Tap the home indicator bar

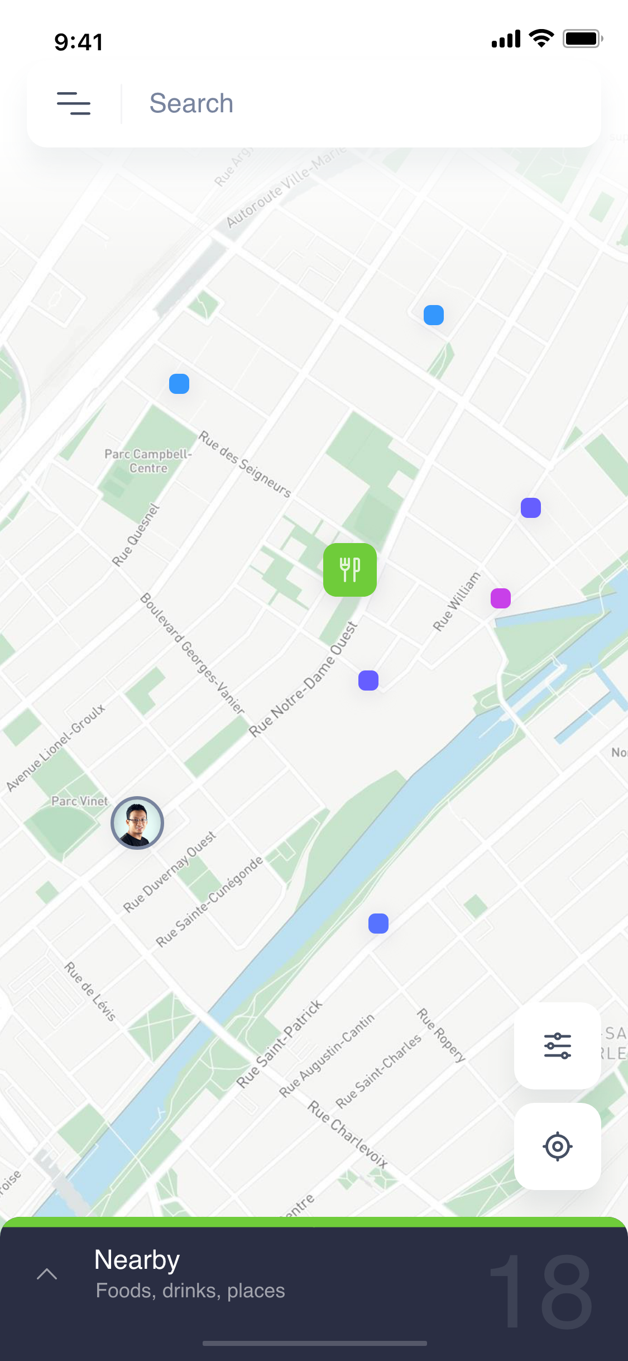click(x=314, y=1343)
